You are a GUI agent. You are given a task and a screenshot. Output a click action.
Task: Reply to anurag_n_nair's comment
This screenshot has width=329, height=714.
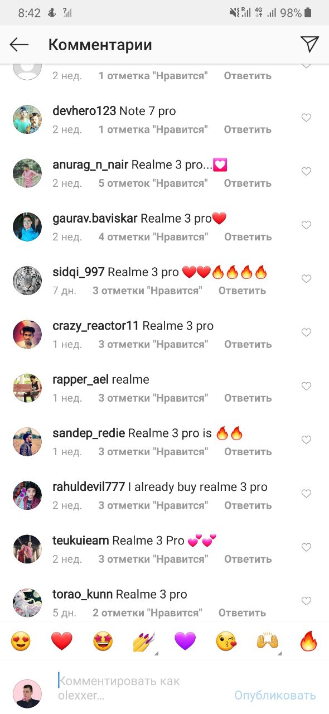pos(248,183)
